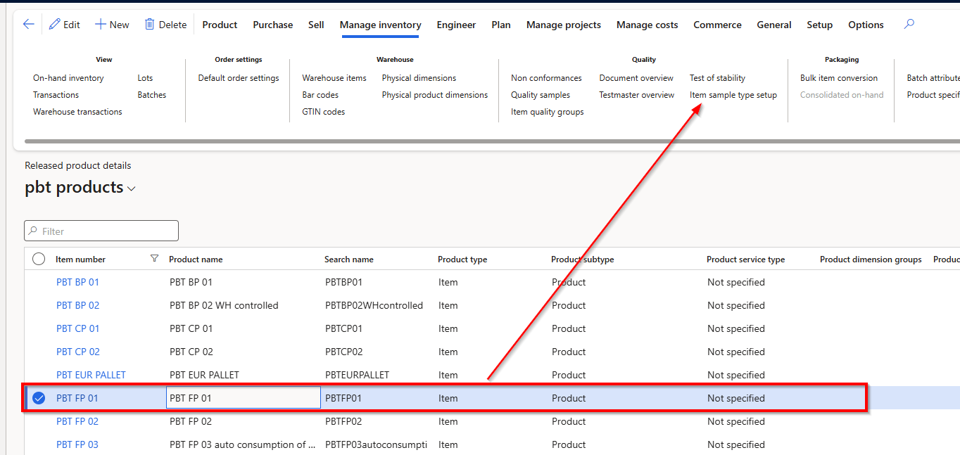Viewport: 960px width, 455px height.
Task: Switch to the Purchase tab
Action: tap(272, 25)
